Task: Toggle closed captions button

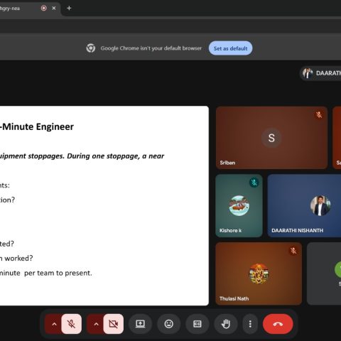Action: click(197, 324)
